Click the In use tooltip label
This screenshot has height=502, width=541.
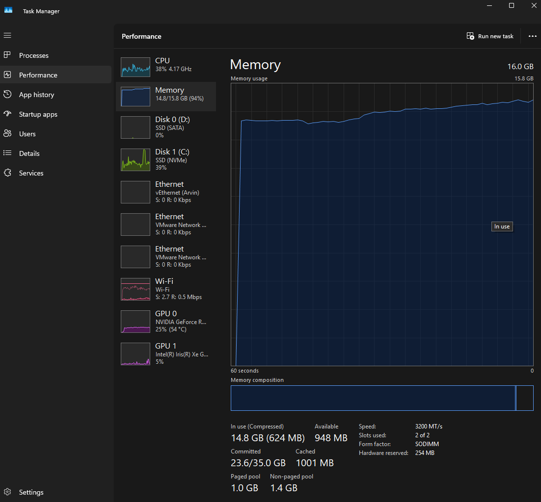(502, 226)
